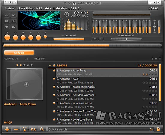The height and width of the screenshot is (135, 165).
Task: Remove tracks with the minus button
Action: [x=16, y=129]
